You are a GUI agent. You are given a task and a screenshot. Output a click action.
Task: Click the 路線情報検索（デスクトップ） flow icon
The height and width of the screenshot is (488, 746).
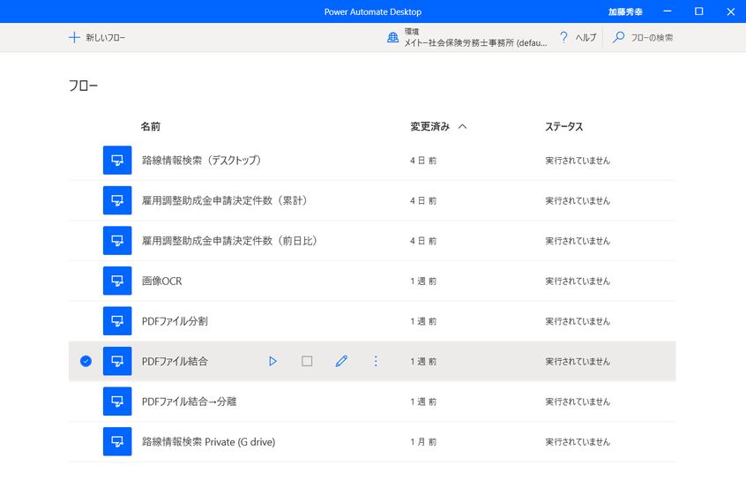coord(117,160)
